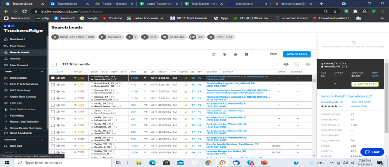The height and width of the screenshot is (167, 389).
Task: Click Sign Out
Action: tap(16, 146)
